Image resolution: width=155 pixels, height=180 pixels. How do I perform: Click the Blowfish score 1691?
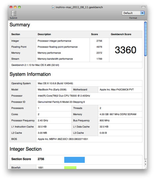point(40,168)
